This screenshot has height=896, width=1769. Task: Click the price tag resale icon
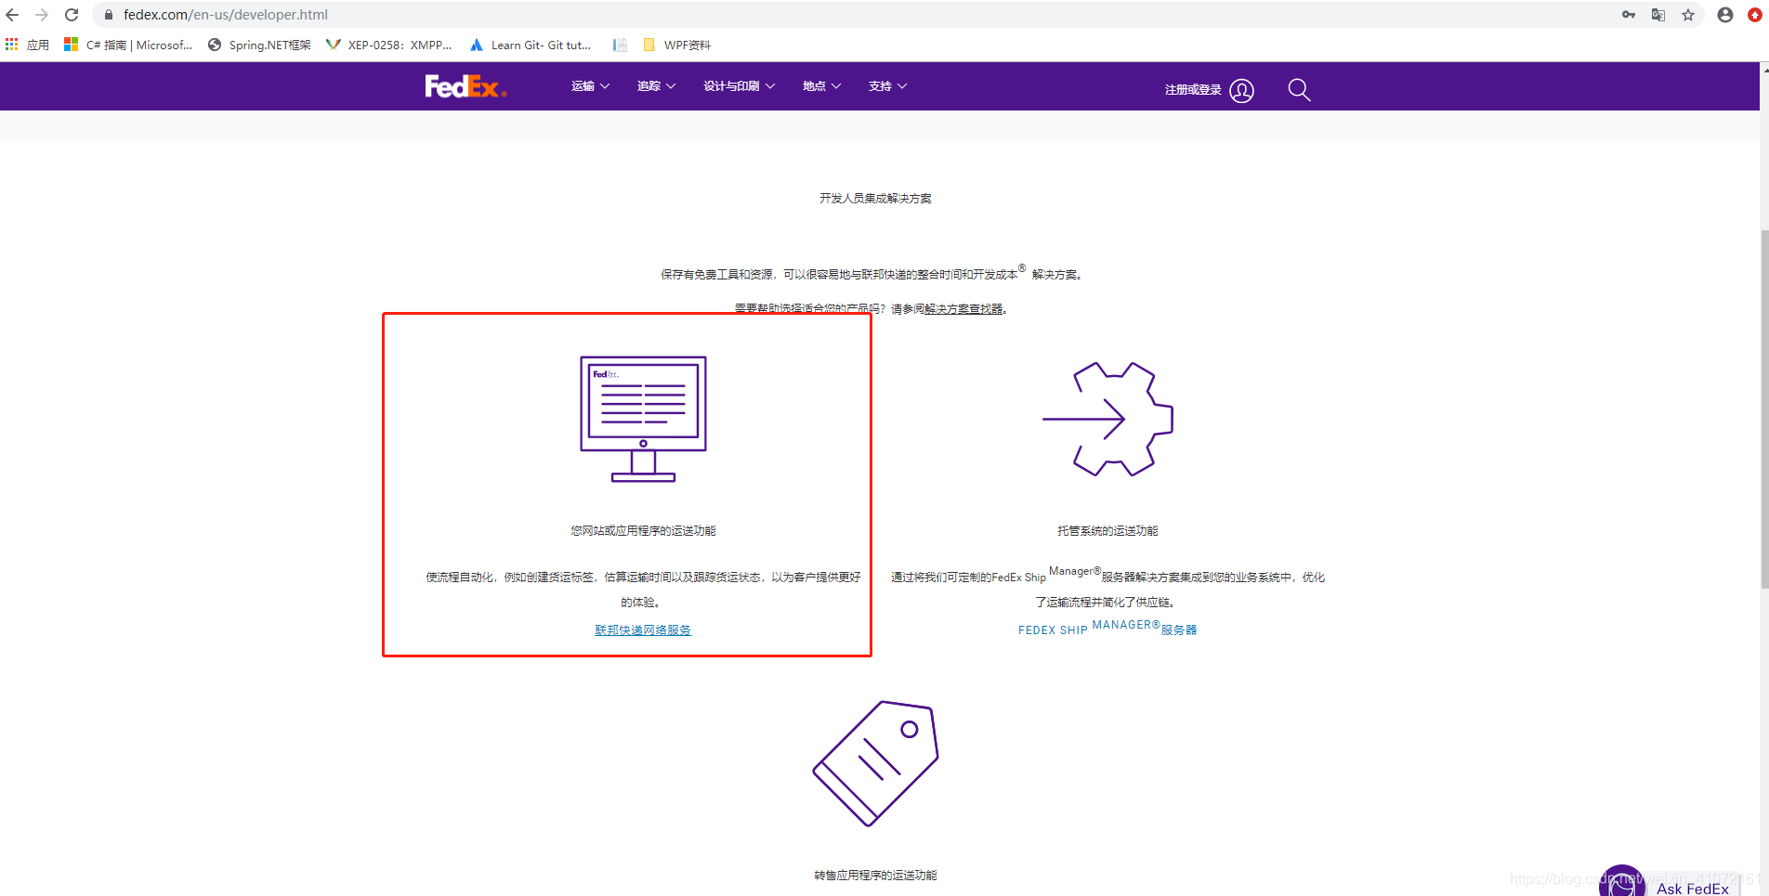click(875, 763)
